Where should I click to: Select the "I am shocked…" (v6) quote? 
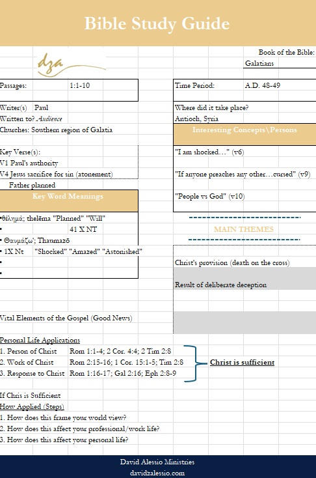pyautogui.click(x=209, y=152)
